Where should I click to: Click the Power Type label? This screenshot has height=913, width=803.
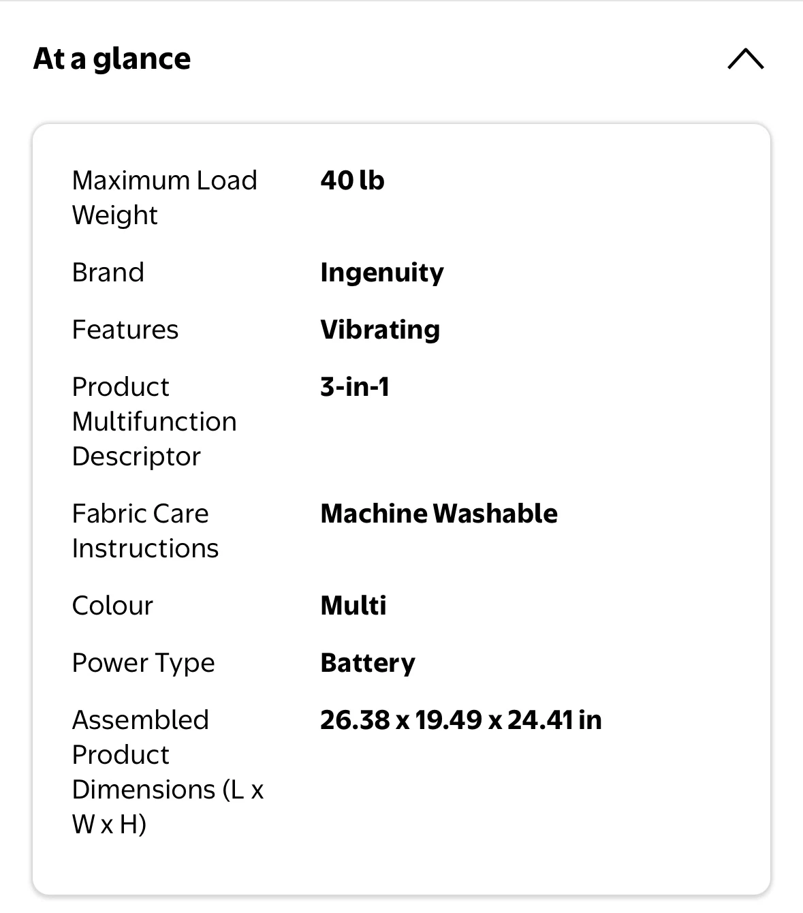click(144, 664)
